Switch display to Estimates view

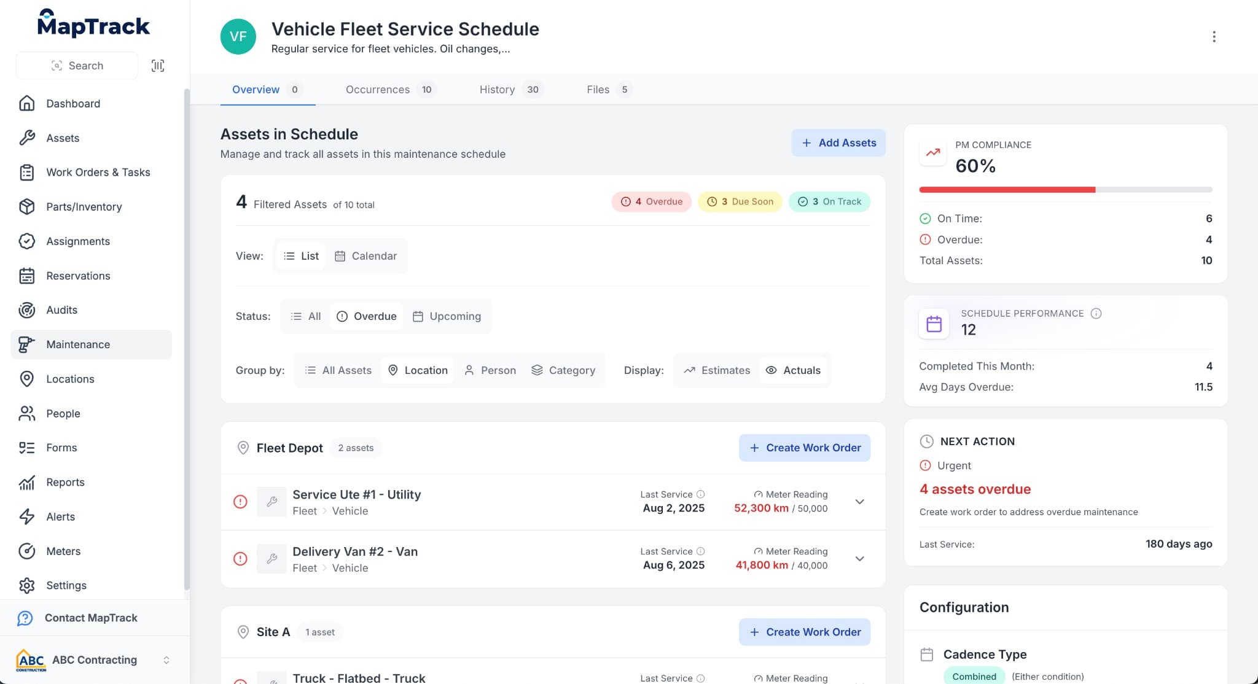point(716,370)
